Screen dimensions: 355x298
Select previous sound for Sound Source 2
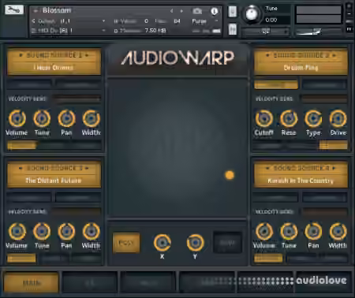point(268,55)
